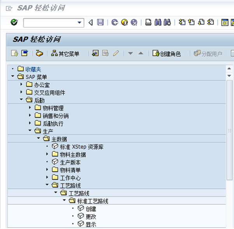Open the menu icon beside the window title
Viewport: 234px width, 229px height.
point(9,8)
